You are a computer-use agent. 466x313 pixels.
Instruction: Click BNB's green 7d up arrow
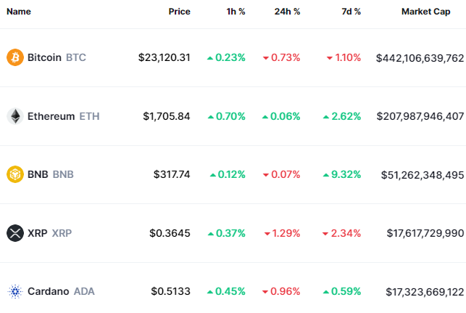point(326,174)
